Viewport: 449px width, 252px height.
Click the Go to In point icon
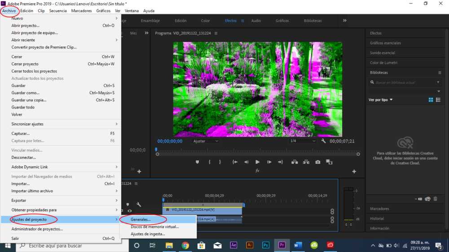click(x=234, y=162)
